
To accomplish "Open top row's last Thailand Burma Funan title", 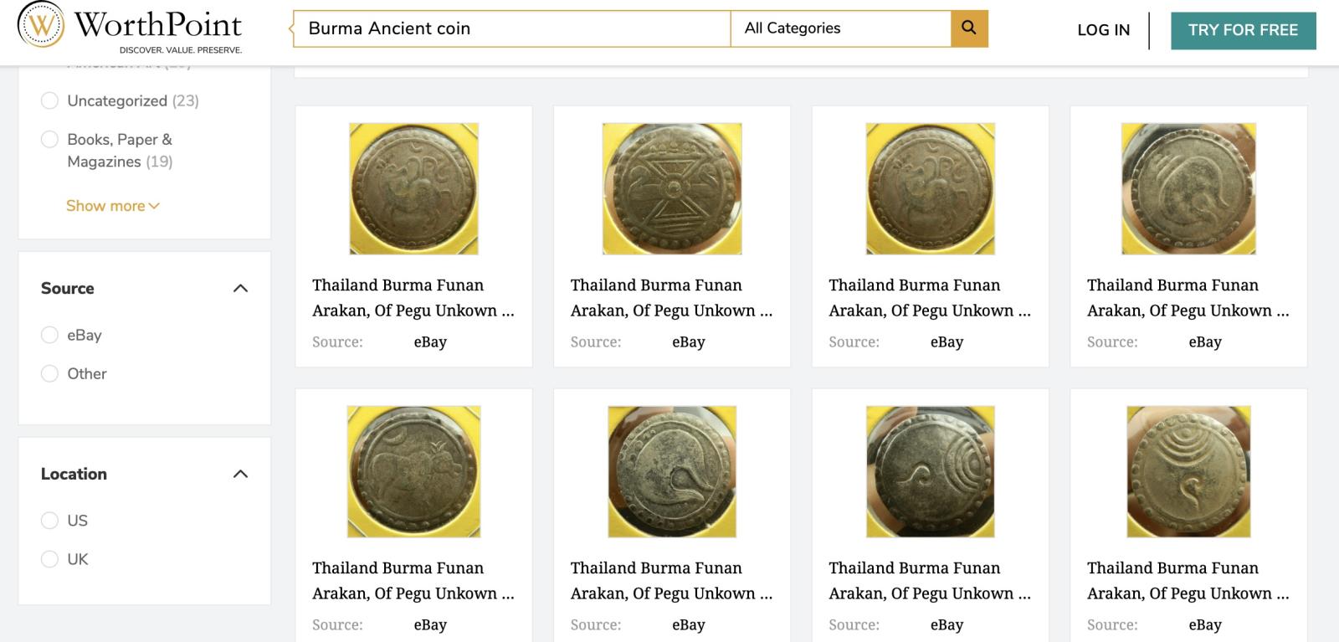I will [1188, 298].
